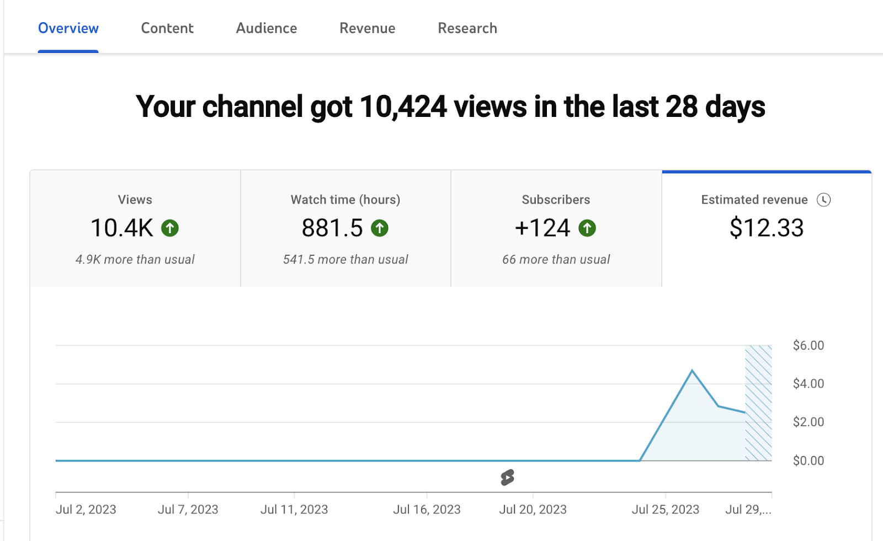Select the Estimated revenue card
Image resolution: width=883 pixels, height=541 pixels.
coord(767,228)
